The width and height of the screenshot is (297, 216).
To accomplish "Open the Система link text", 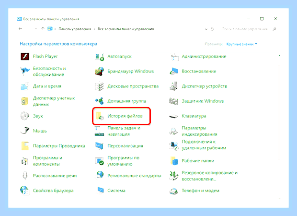I will (116, 191).
